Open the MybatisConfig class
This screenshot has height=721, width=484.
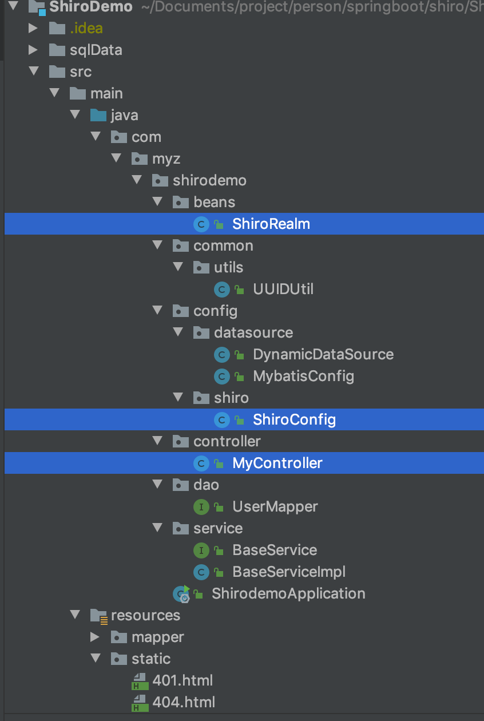point(303,377)
